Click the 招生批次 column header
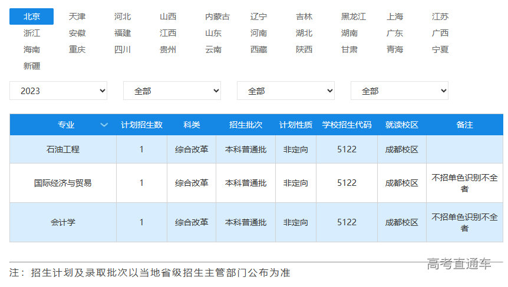508x287 pixels. point(246,125)
